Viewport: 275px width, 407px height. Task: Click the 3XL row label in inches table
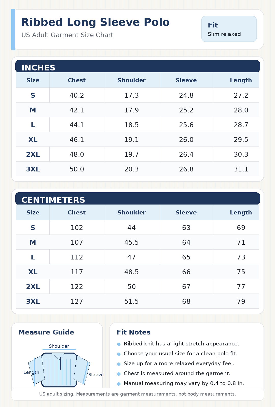(33, 169)
